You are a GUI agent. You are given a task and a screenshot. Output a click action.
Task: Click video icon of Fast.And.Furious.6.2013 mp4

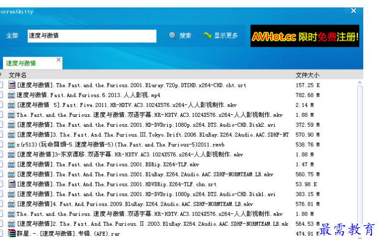tap(11, 95)
